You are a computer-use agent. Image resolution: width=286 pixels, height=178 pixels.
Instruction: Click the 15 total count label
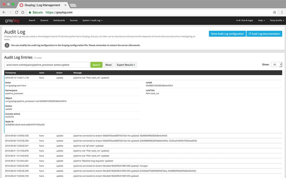[37, 58]
